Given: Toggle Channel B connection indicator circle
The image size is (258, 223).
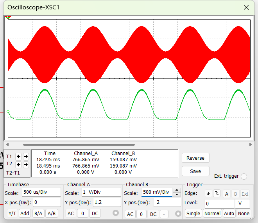Looking at the screenshot, I should (178, 214).
